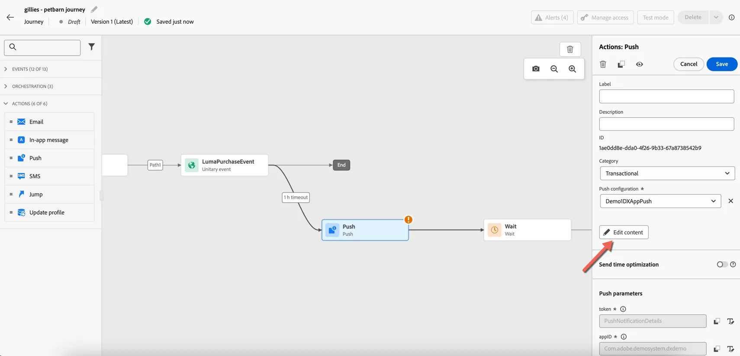The image size is (740, 356).
Task: Select Update profile action in palette
Action: [x=49, y=213]
